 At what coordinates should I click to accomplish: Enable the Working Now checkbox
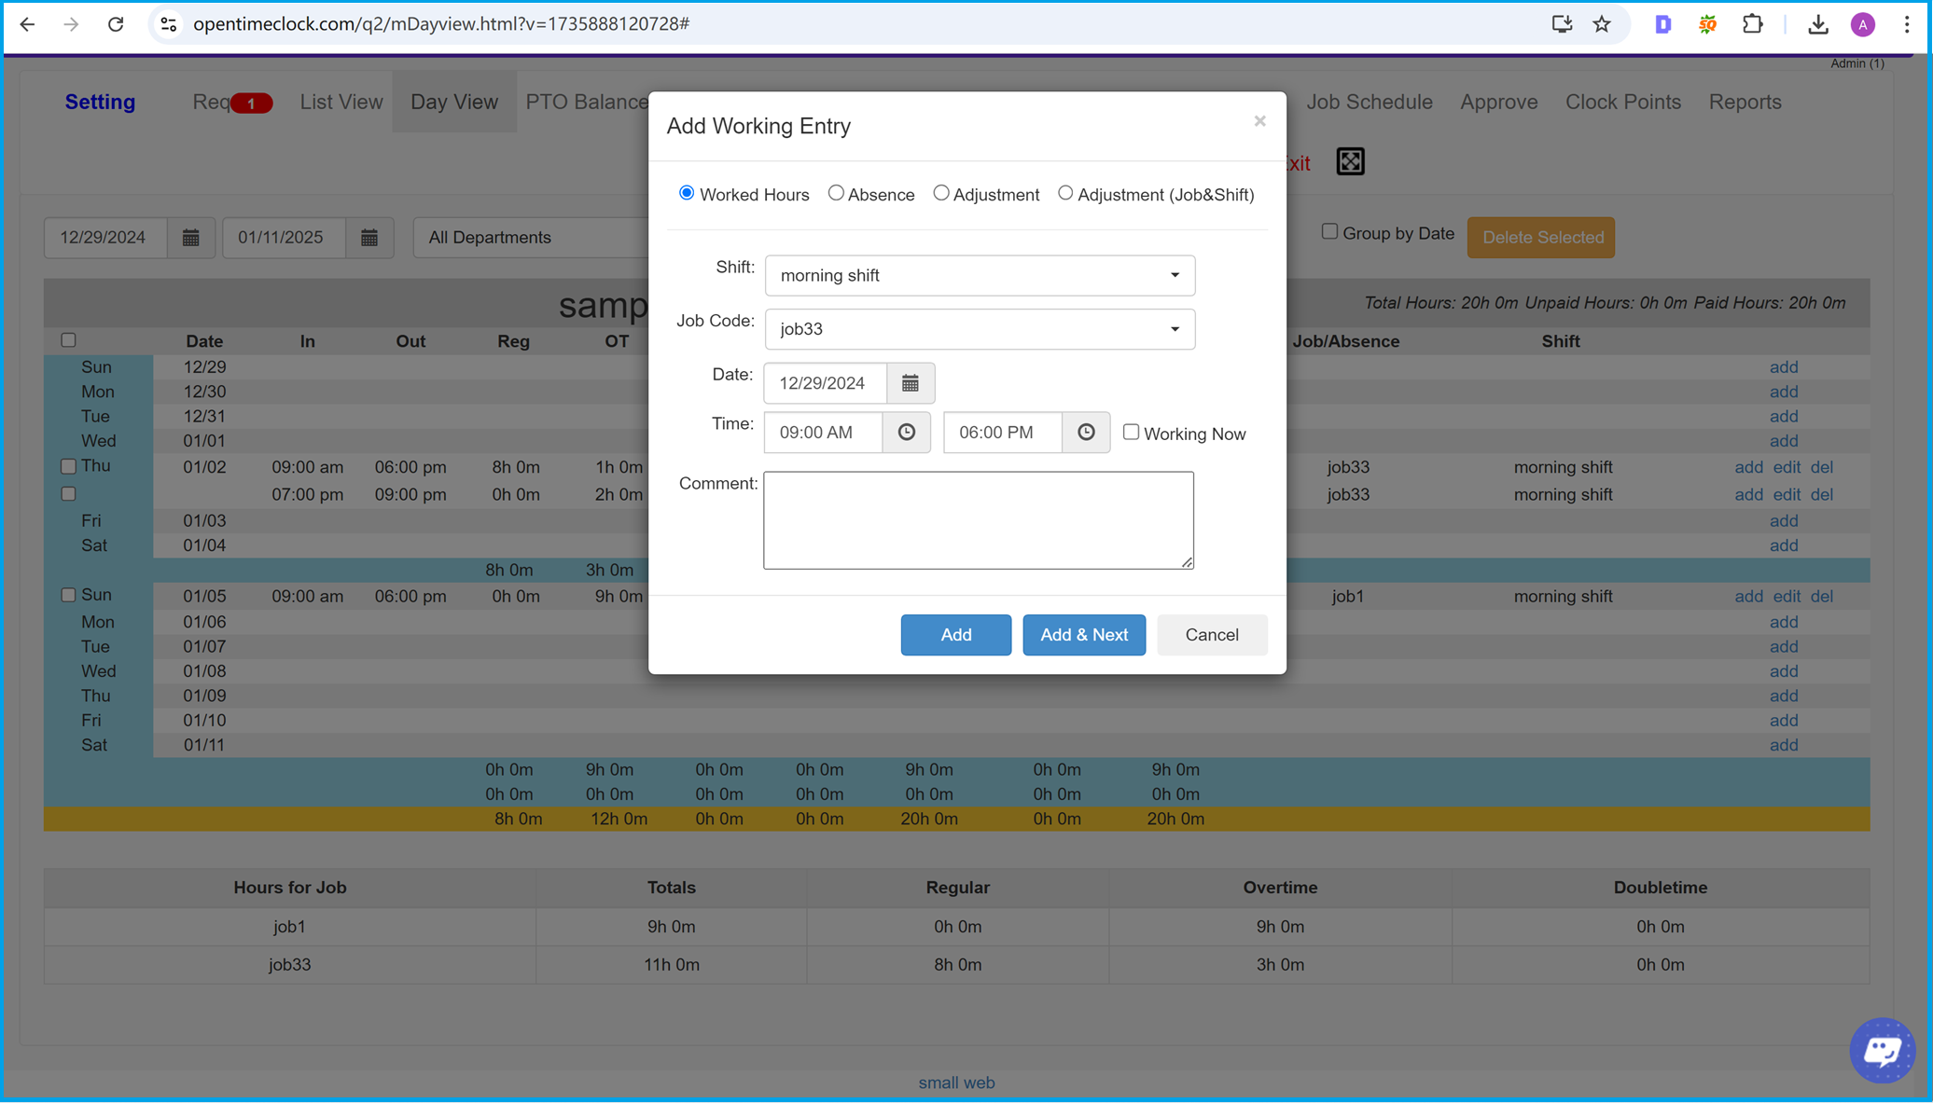coord(1130,433)
